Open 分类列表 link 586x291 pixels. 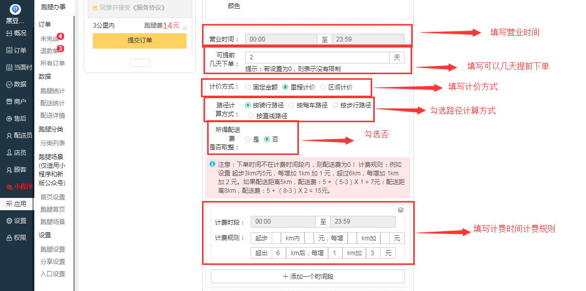coord(53,143)
